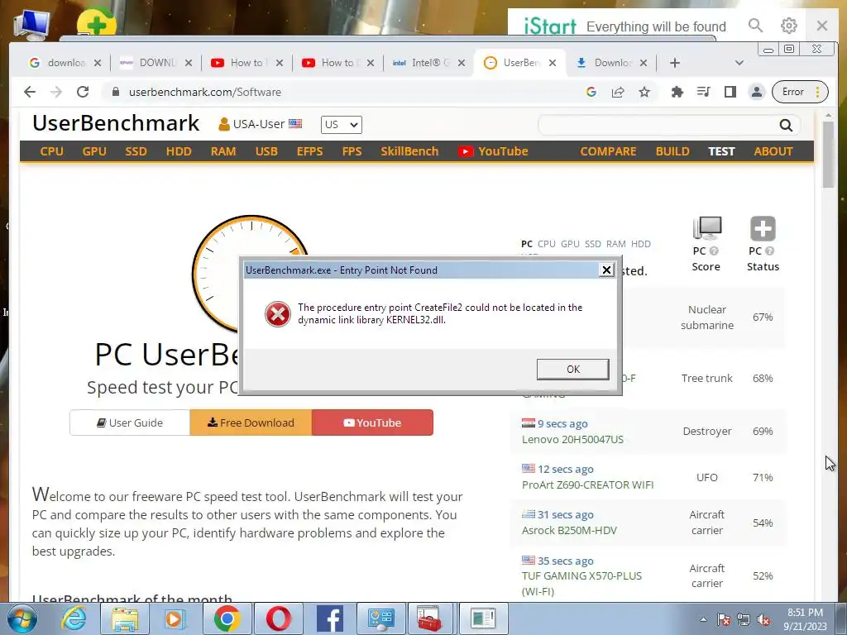
Task: Click the padlock site info icon
Action: click(x=115, y=92)
